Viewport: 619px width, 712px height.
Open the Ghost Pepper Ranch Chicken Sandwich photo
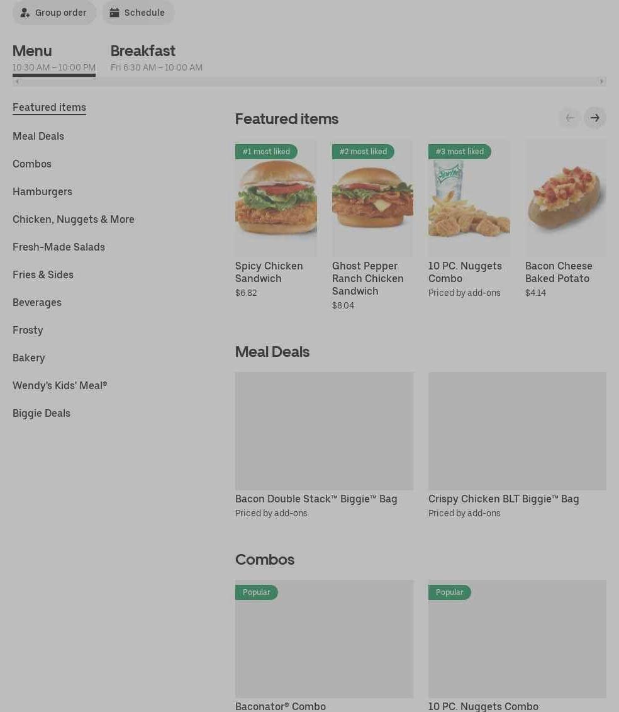click(372, 198)
